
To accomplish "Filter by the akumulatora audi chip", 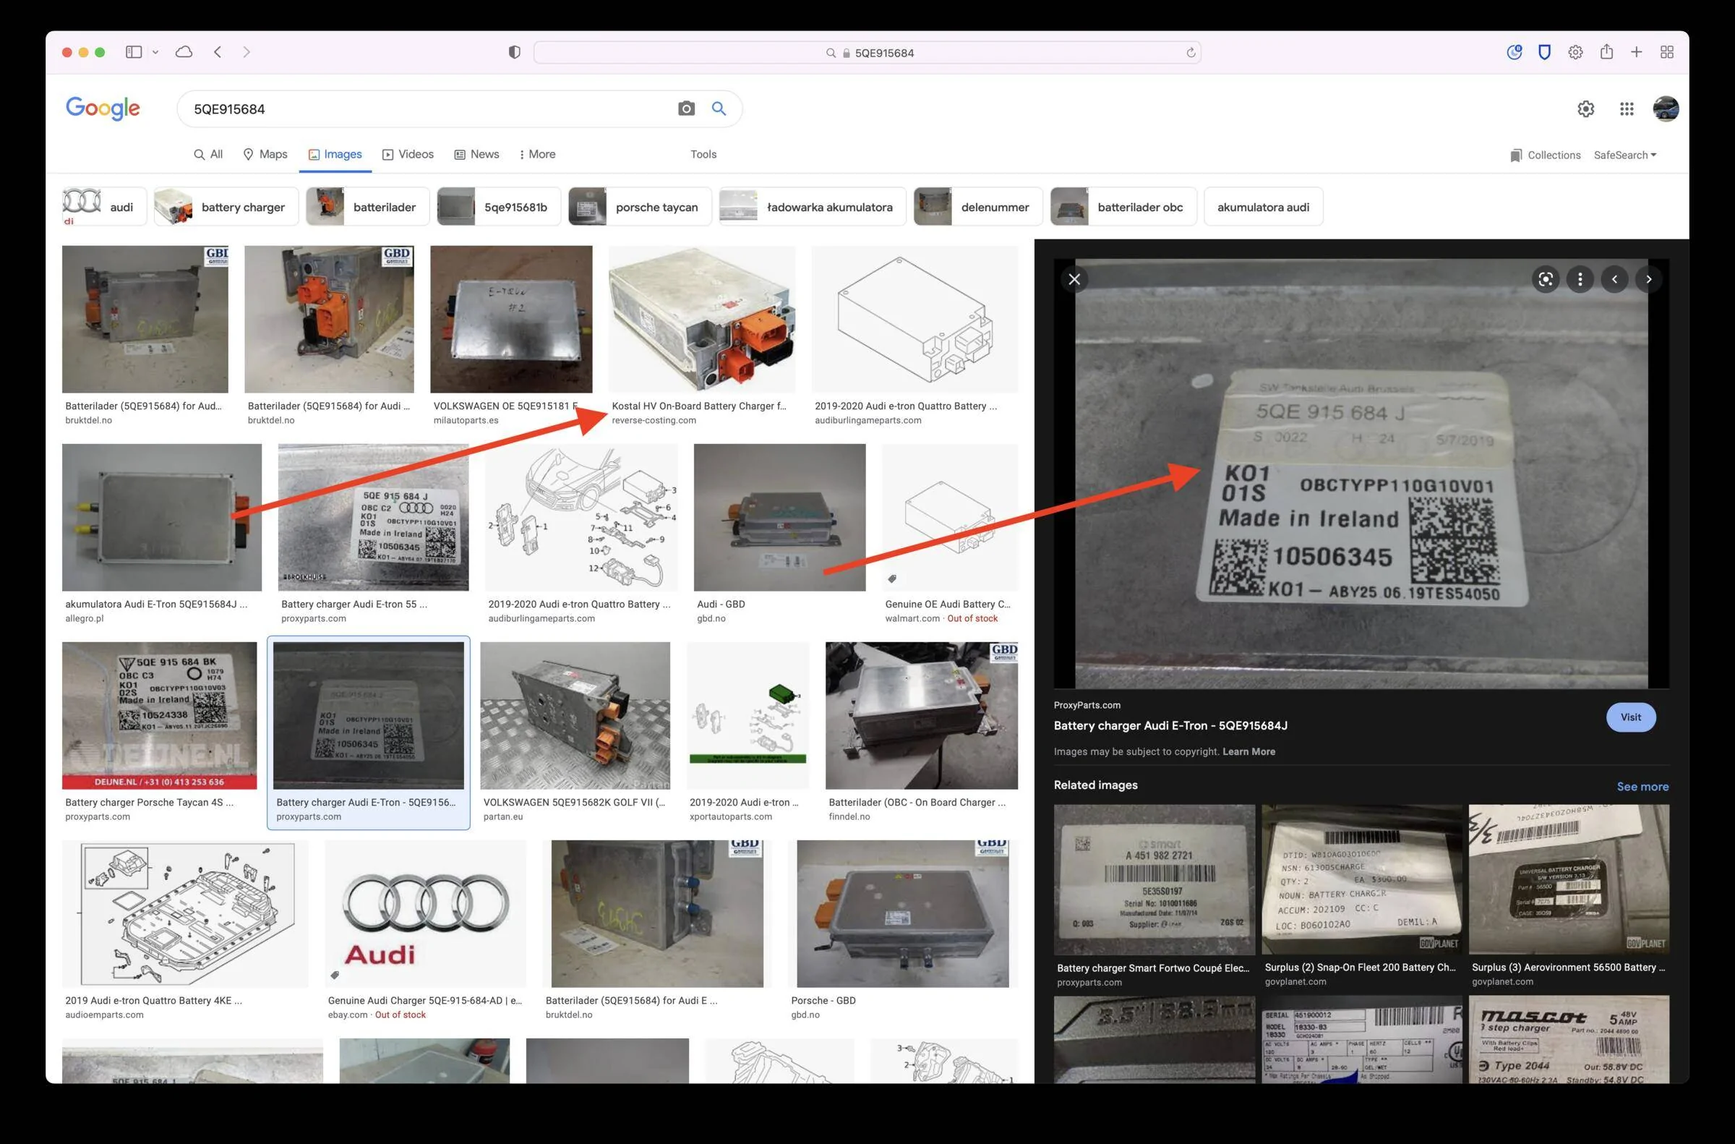I will tap(1262, 207).
